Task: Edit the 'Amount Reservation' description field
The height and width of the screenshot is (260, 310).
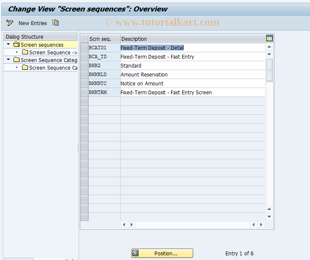Action: point(193,74)
